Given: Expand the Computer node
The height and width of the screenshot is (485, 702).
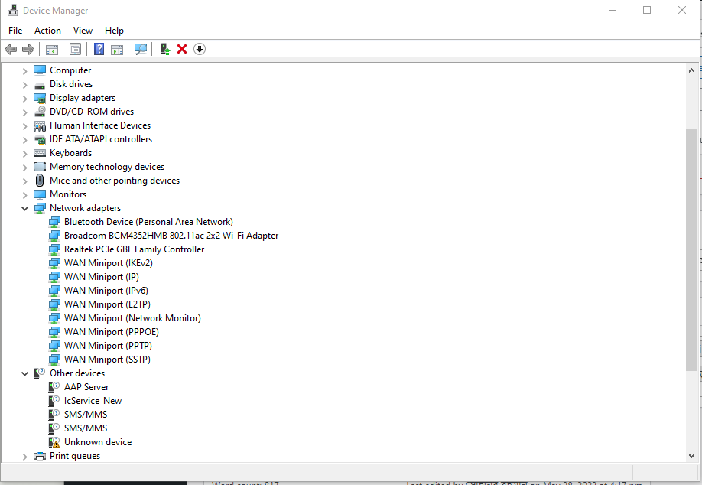Looking at the screenshot, I should tap(24, 70).
